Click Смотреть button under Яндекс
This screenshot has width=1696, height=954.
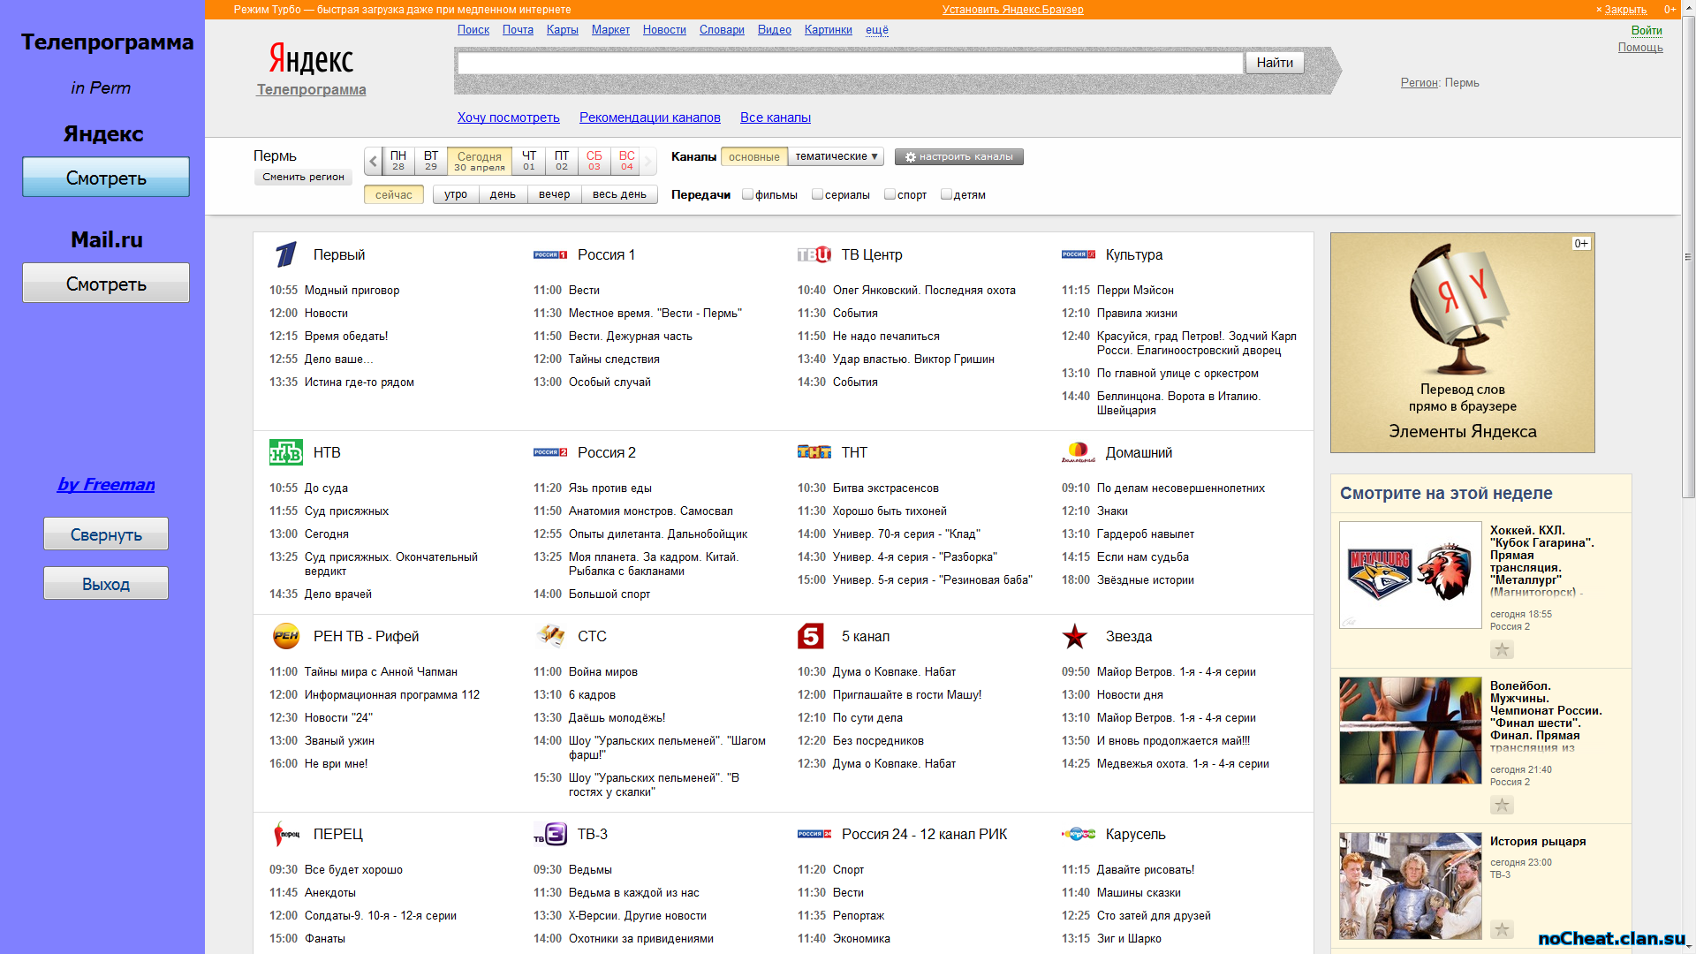pos(106,178)
